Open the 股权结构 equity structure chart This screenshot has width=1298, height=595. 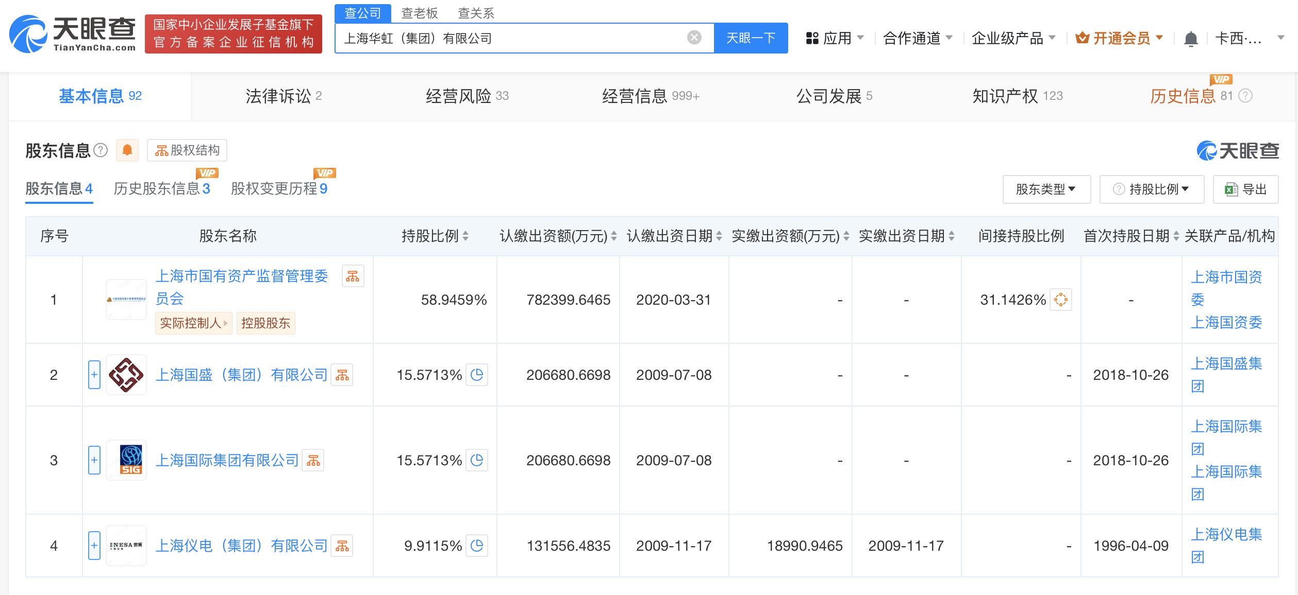tap(188, 150)
